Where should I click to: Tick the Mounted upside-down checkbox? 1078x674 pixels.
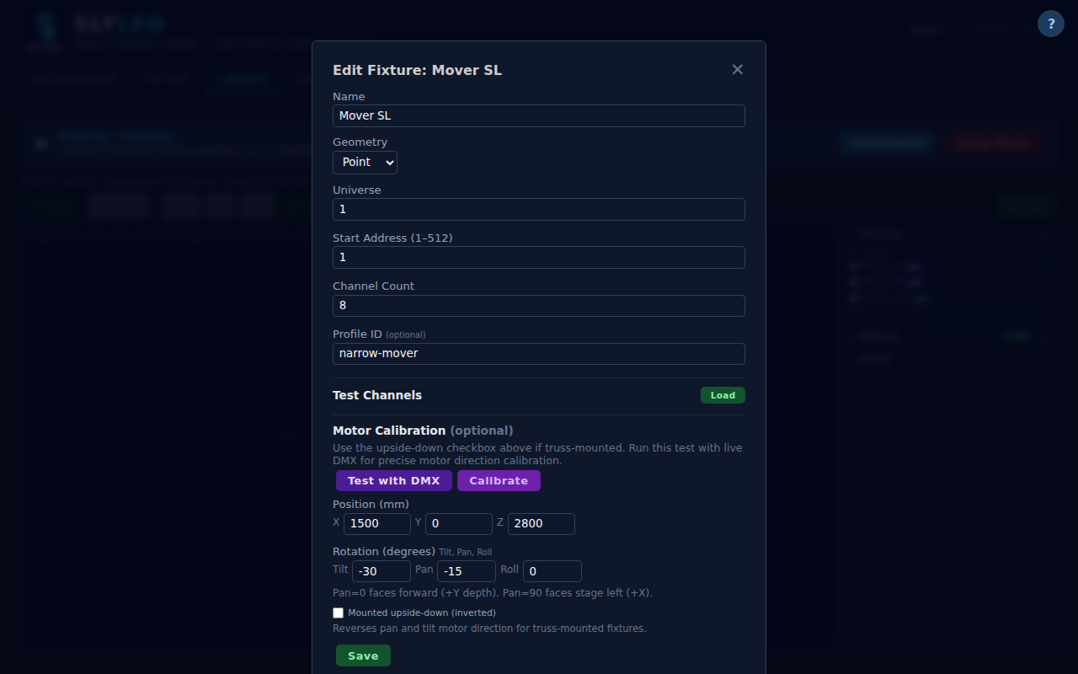339,613
